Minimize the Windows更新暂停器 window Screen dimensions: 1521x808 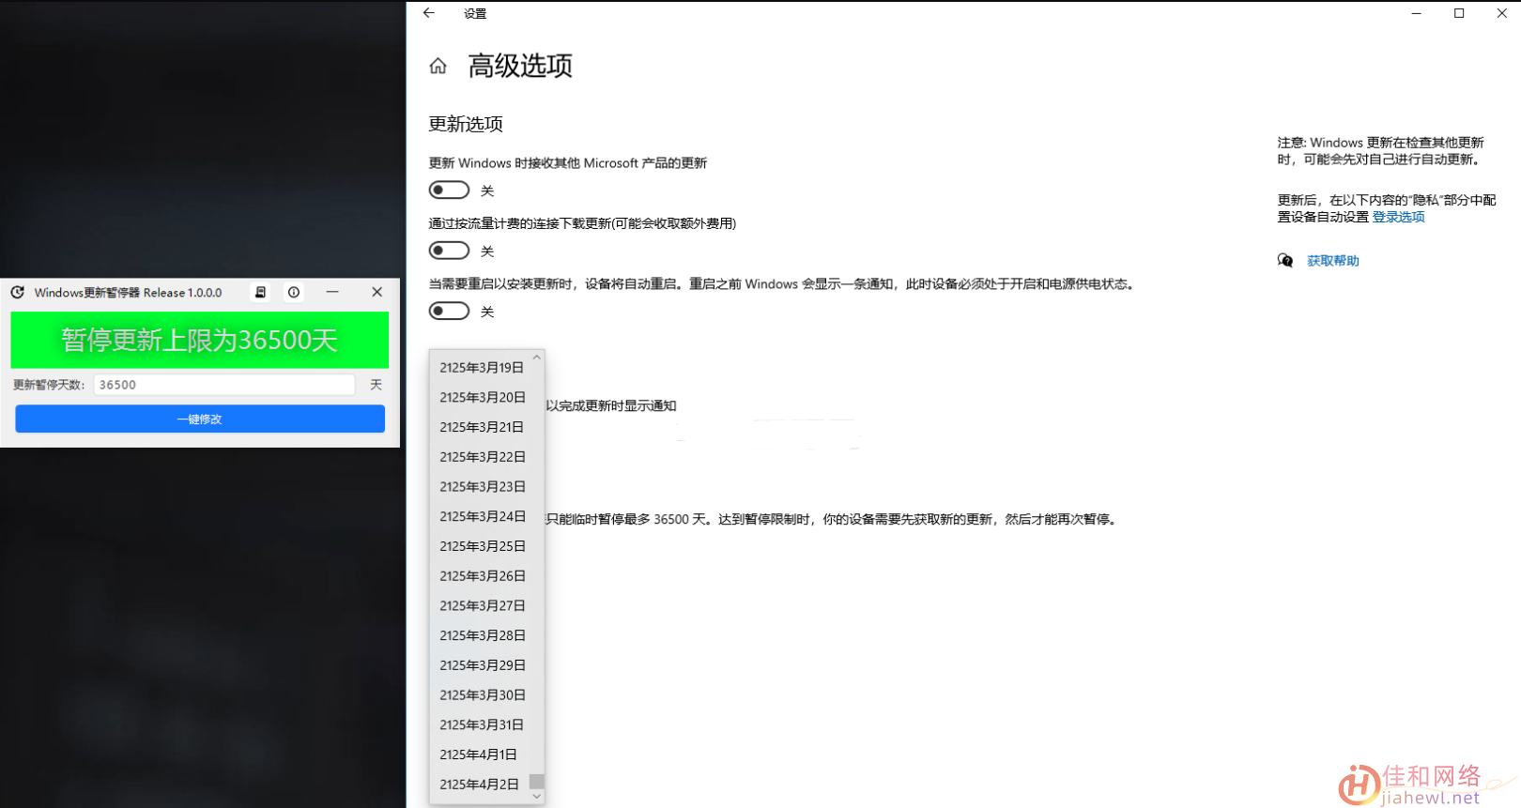(x=332, y=293)
